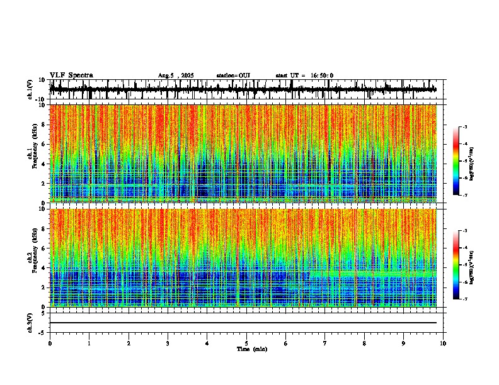Click the "station=OUI" header label
Screen dimensions: 499x385
(233, 75)
